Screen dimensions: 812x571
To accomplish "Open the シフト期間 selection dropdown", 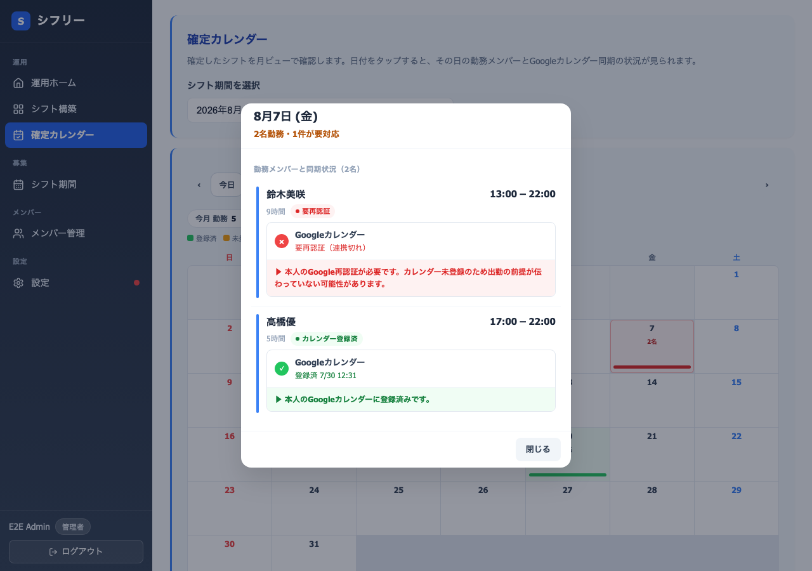I will (x=320, y=110).
